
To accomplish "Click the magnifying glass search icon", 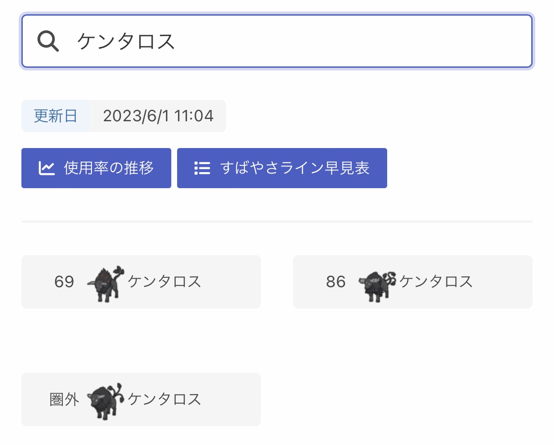I will click(48, 41).
